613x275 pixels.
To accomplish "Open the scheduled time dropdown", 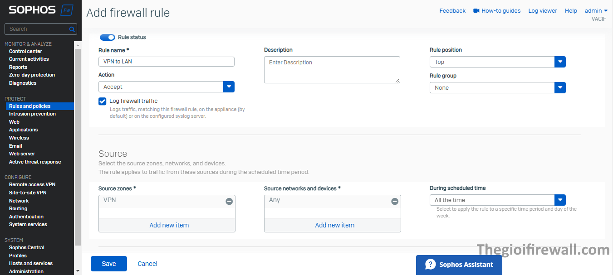I will click(560, 200).
